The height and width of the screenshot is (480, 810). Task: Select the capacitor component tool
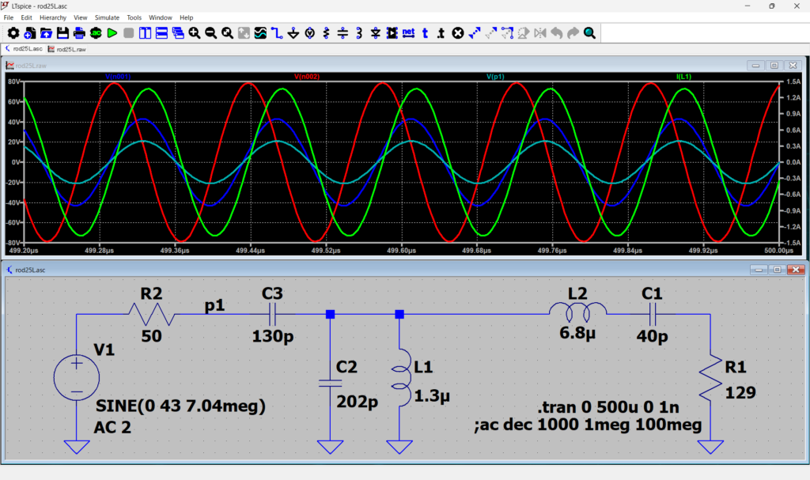343,33
